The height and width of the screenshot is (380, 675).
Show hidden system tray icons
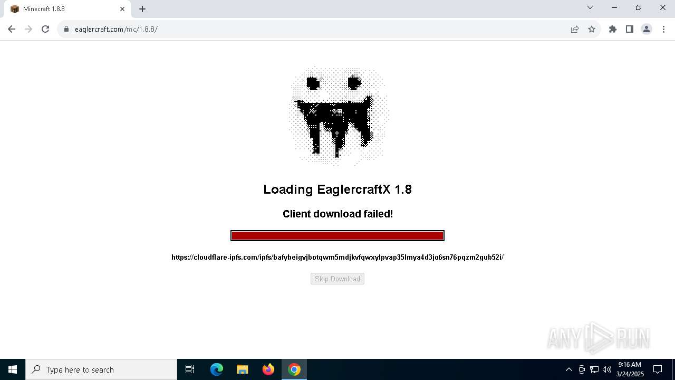pos(568,369)
